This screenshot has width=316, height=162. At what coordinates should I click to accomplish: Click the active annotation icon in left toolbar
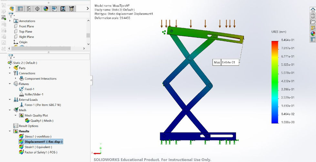click(x=4, y=17)
